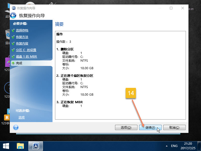Click the 选项 link under optional steps

click(x=21, y=117)
